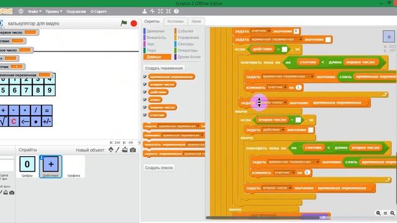Select the Grow sprite tool
Viewport: 397px width, 223px height.
[160, 11]
